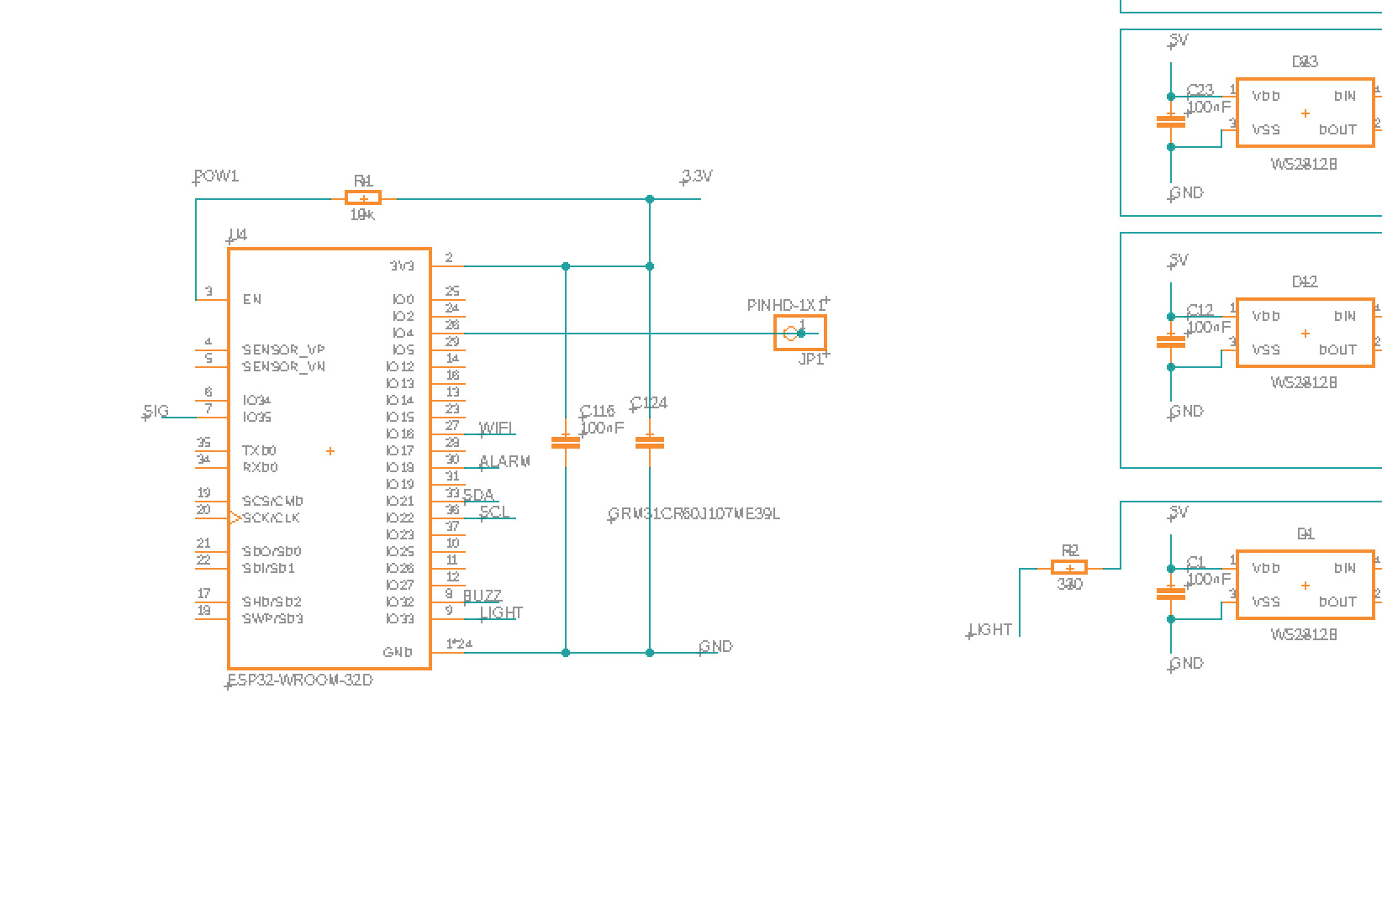This screenshot has width=1382, height=904.
Task: Click the SCK/CLK clock arrow marker
Action: coord(235,518)
